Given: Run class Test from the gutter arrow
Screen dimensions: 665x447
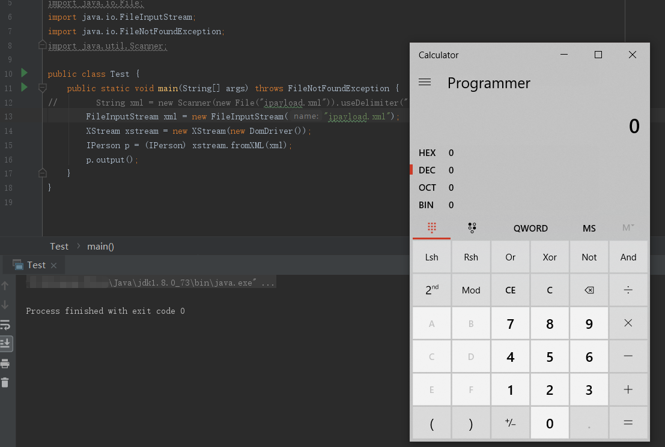Looking at the screenshot, I should click(x=24, y=73).
